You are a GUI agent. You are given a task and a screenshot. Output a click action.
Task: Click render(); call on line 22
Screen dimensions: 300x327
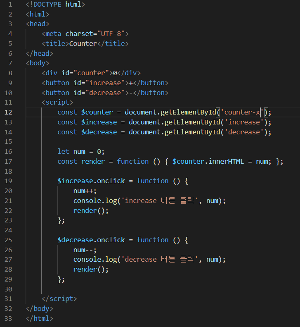pyautogui.click(x=91, y=211)
